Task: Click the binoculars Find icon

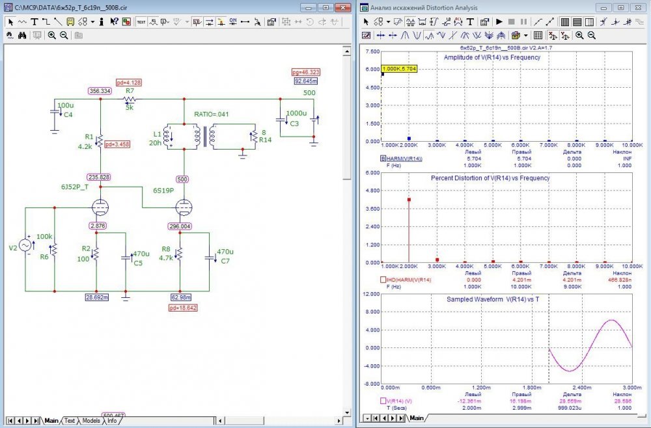Action: tap(21, 35)
